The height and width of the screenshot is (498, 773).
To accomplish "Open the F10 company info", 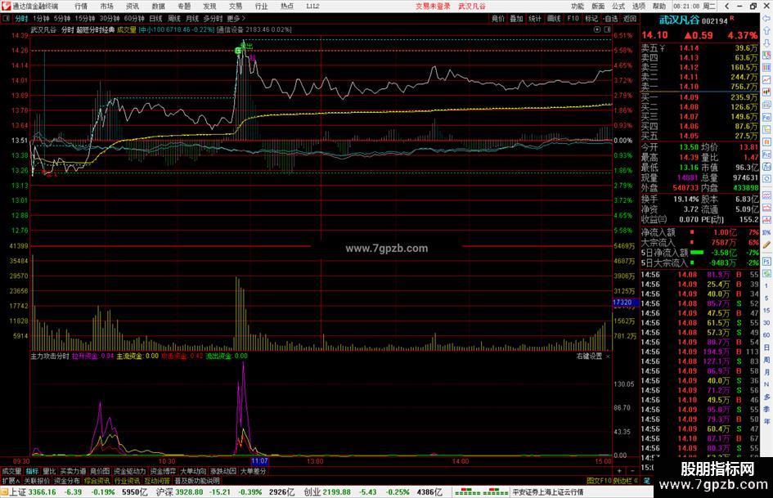I will (x=573, y=19).
